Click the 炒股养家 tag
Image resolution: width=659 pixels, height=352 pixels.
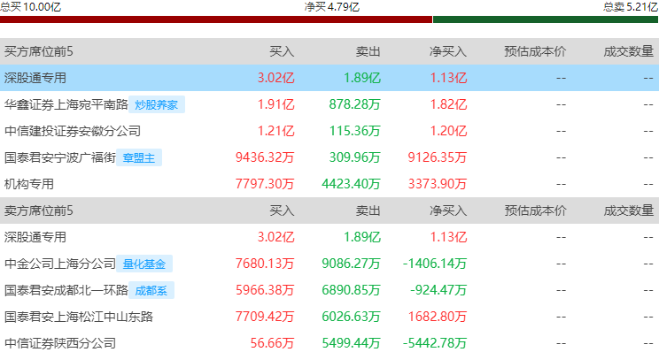pos(157,104)
